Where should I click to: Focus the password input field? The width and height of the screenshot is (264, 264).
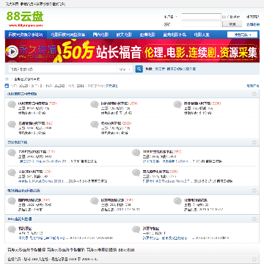[202, 24]
